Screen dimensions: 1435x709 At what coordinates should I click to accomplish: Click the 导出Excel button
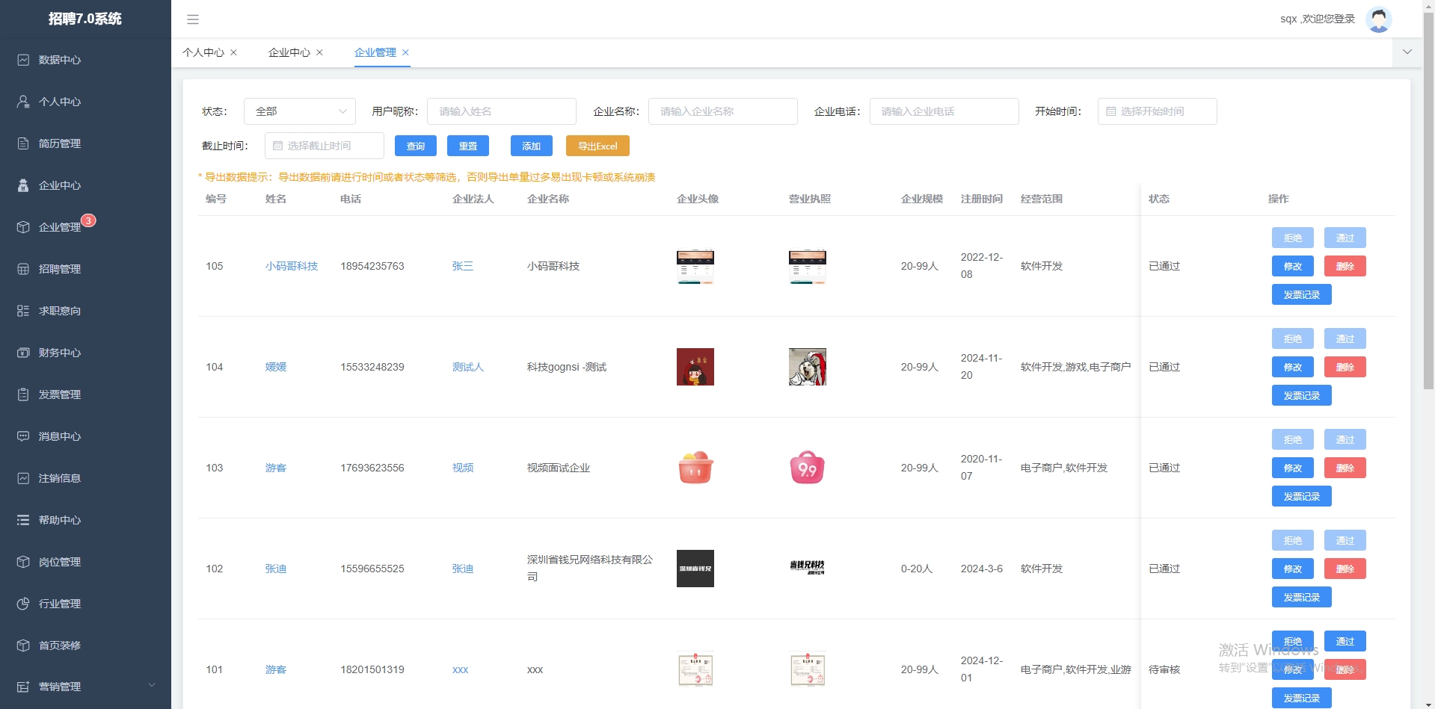click(597, 146)
